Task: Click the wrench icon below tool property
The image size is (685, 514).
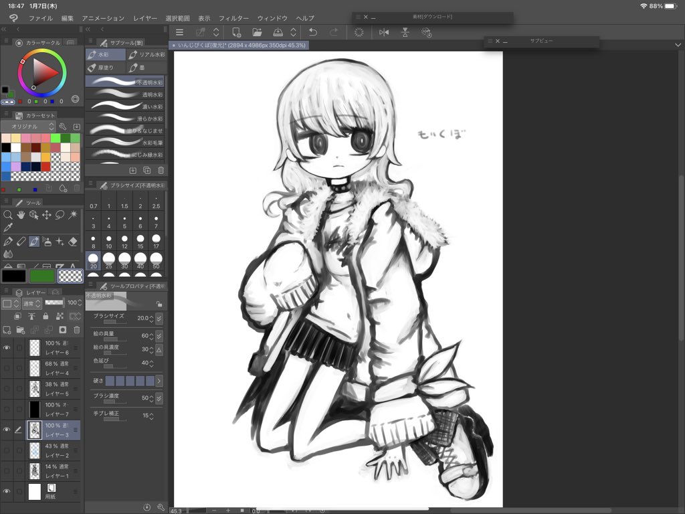Action: click(x=161, y=507)
